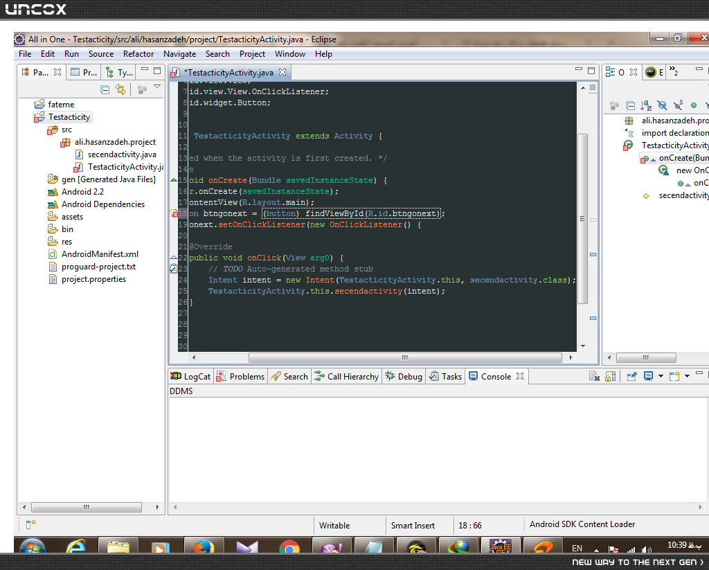Viewport: 709px width, 570px height.
Task: Open the Display Selected Console dropdown arrow
Action: click(661, 376)
